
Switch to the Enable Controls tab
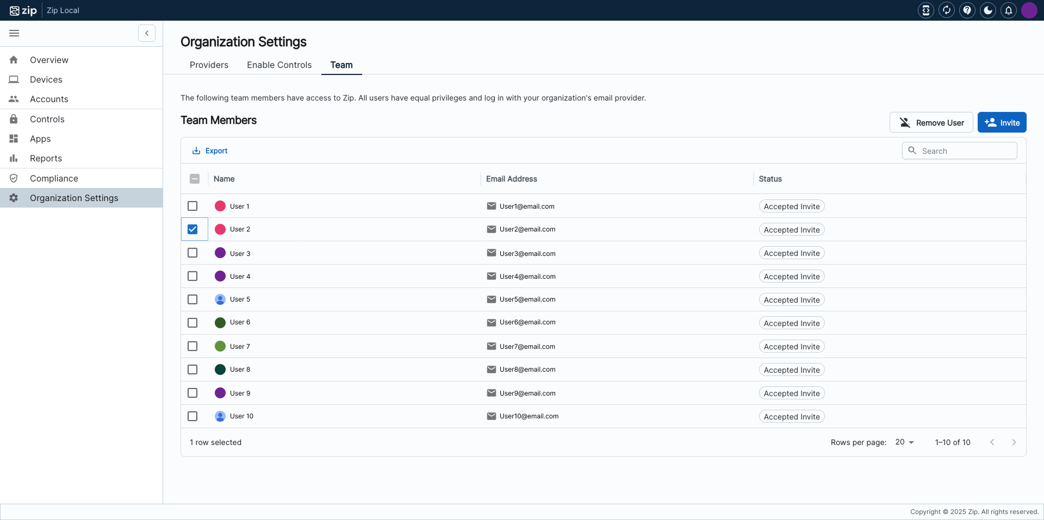(279, 65)
